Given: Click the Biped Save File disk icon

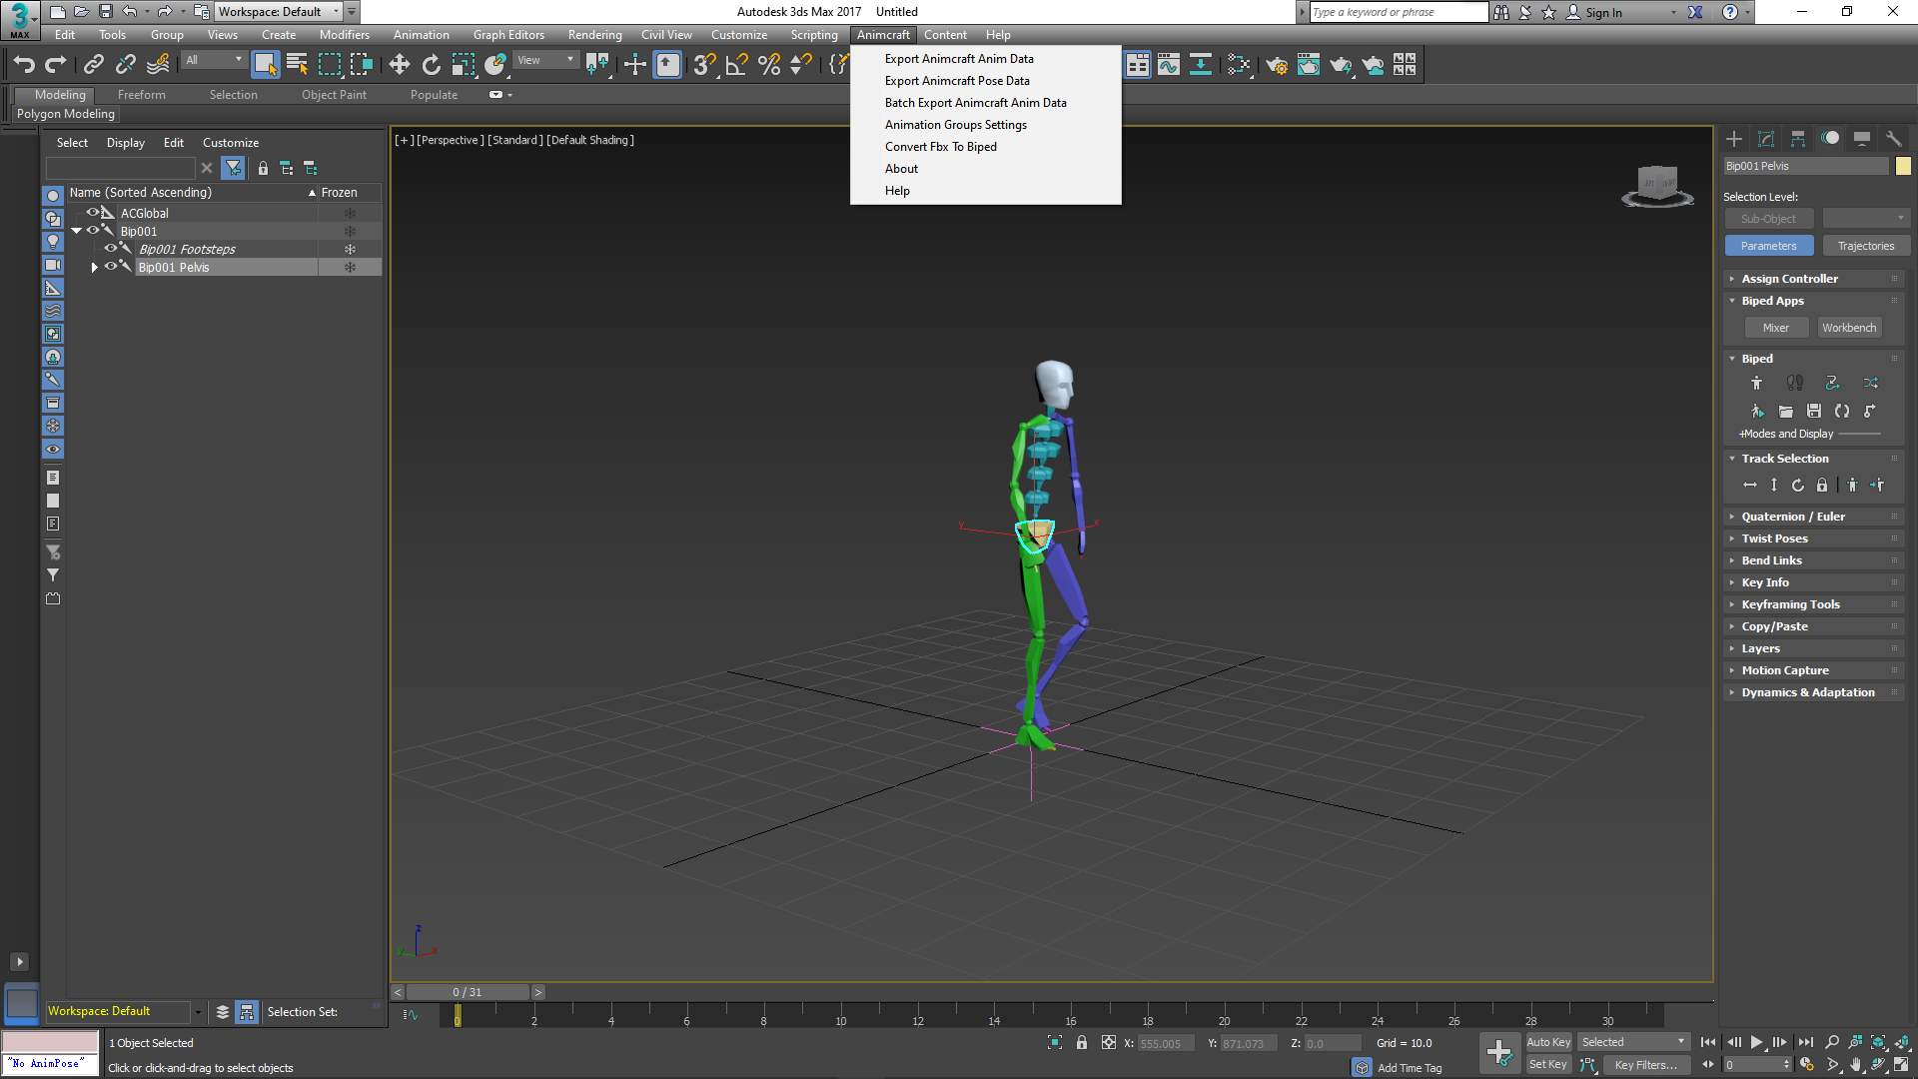Looking at the screenshot, I should (x=1814, y=412).
